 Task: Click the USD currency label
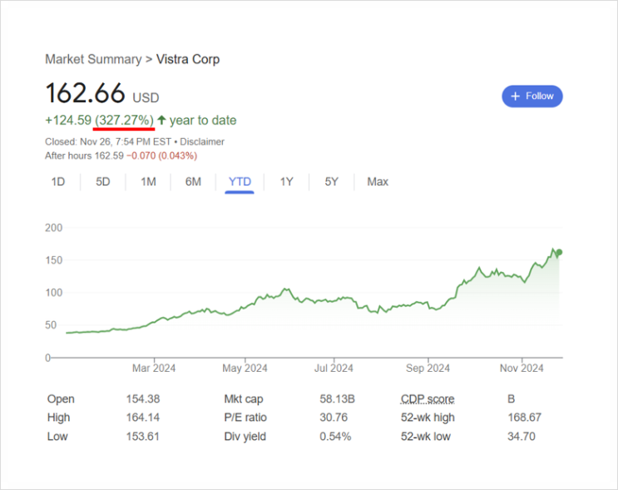point(146,97)
